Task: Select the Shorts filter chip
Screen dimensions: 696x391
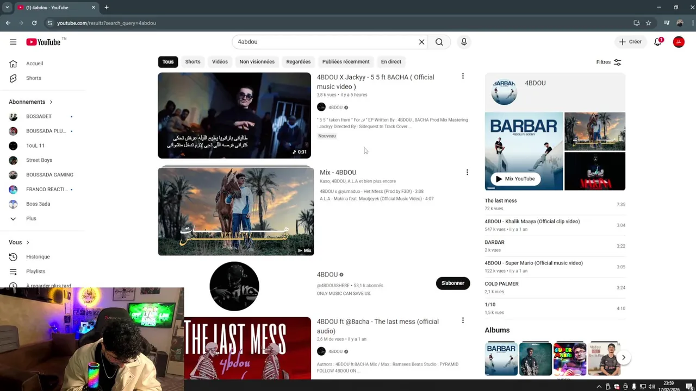Action: (192, 62)
